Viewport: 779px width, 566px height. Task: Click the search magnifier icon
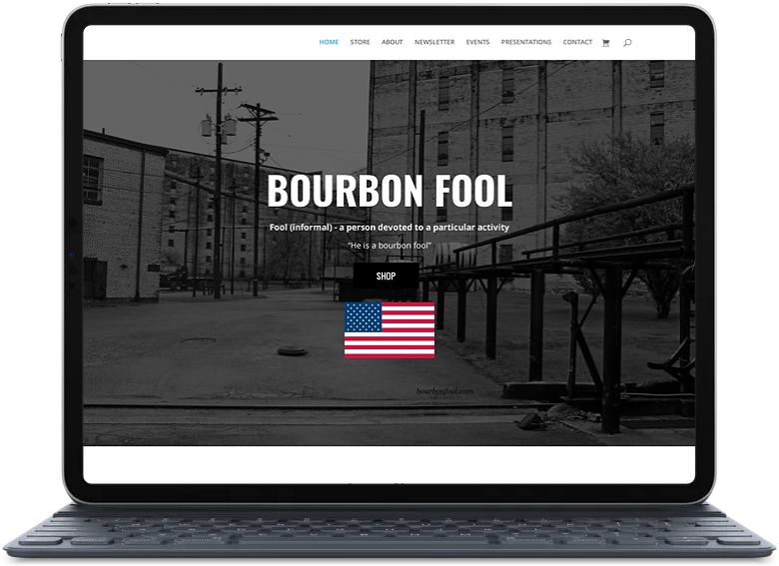pyautogui.click(x=626, y=43)
